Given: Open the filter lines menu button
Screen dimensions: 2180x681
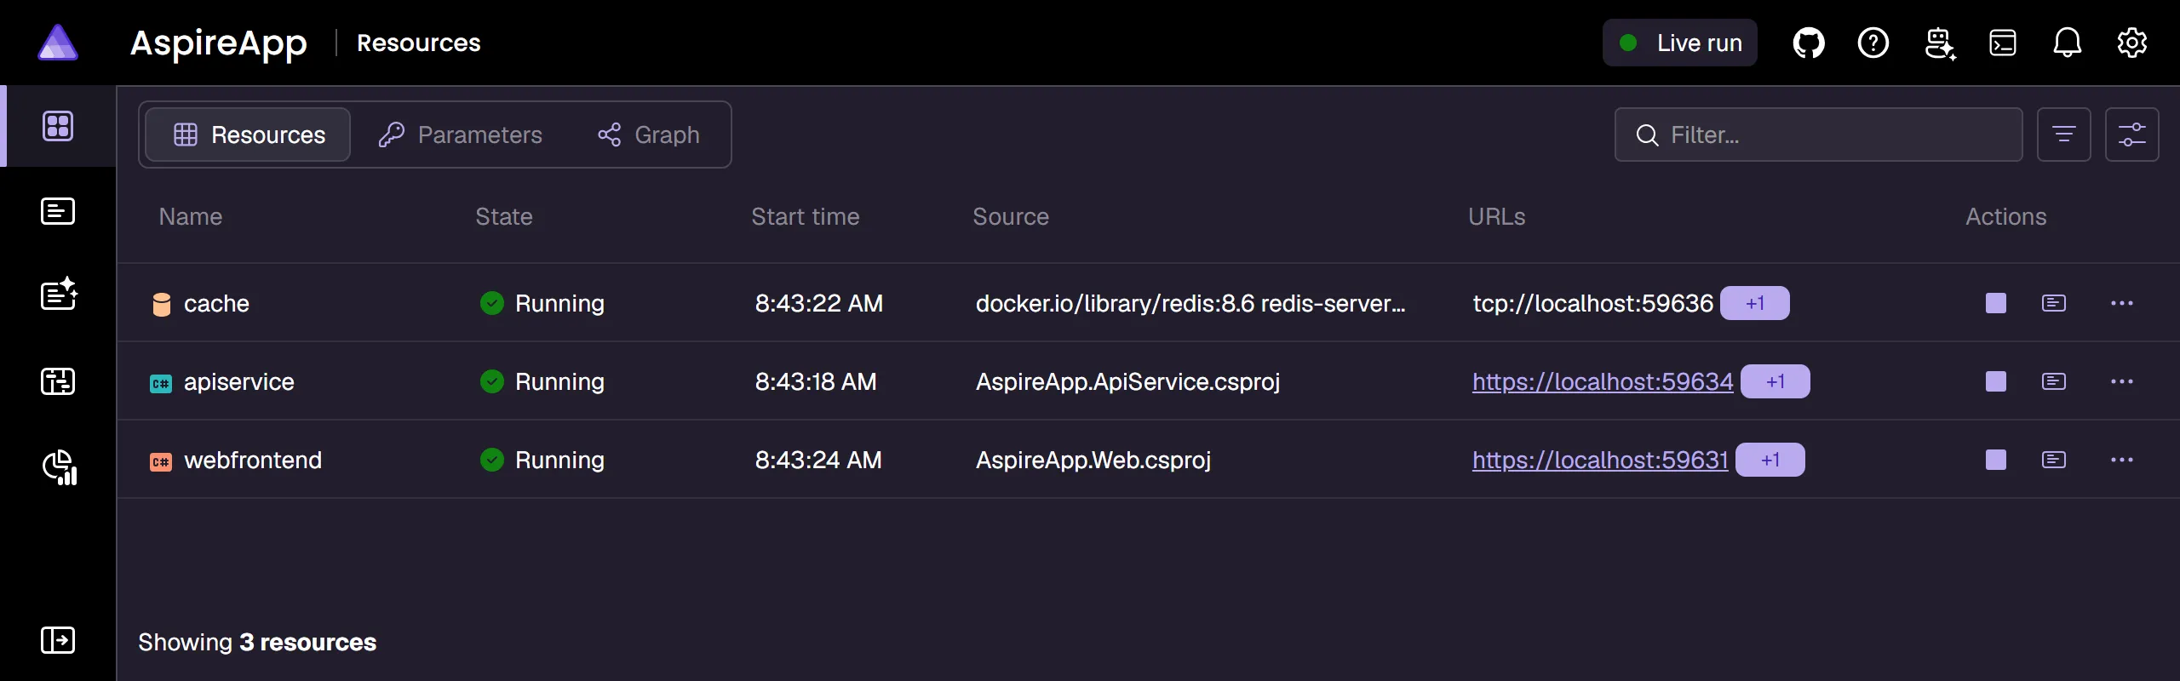Looking at the screenshot, I should click(2064, 134).
